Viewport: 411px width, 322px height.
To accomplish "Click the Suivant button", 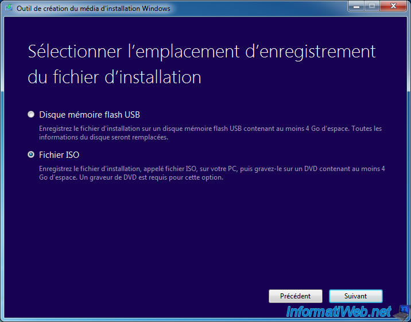I will [356, 296].
